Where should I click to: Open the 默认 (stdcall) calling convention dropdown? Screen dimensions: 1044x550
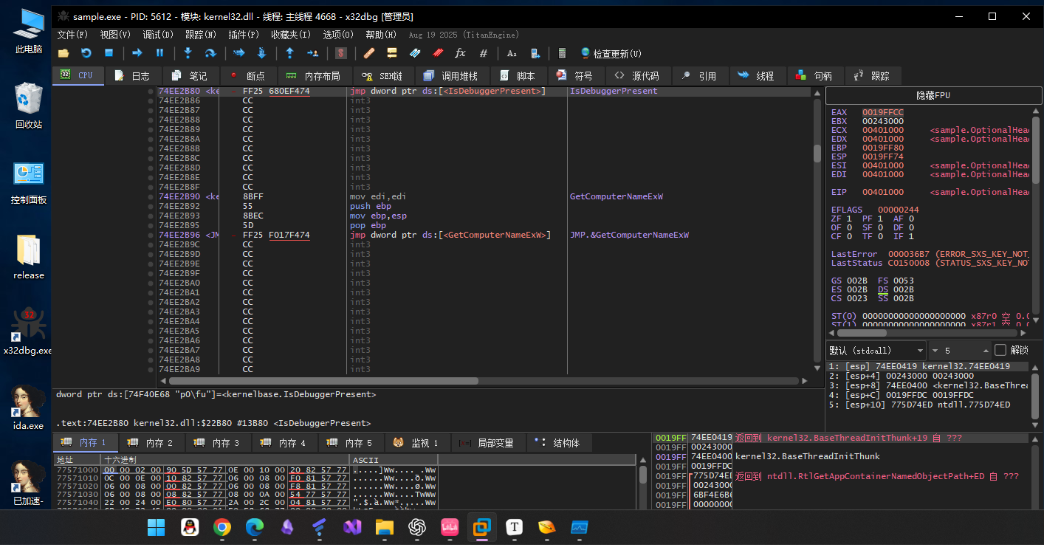tap(876, 350)
